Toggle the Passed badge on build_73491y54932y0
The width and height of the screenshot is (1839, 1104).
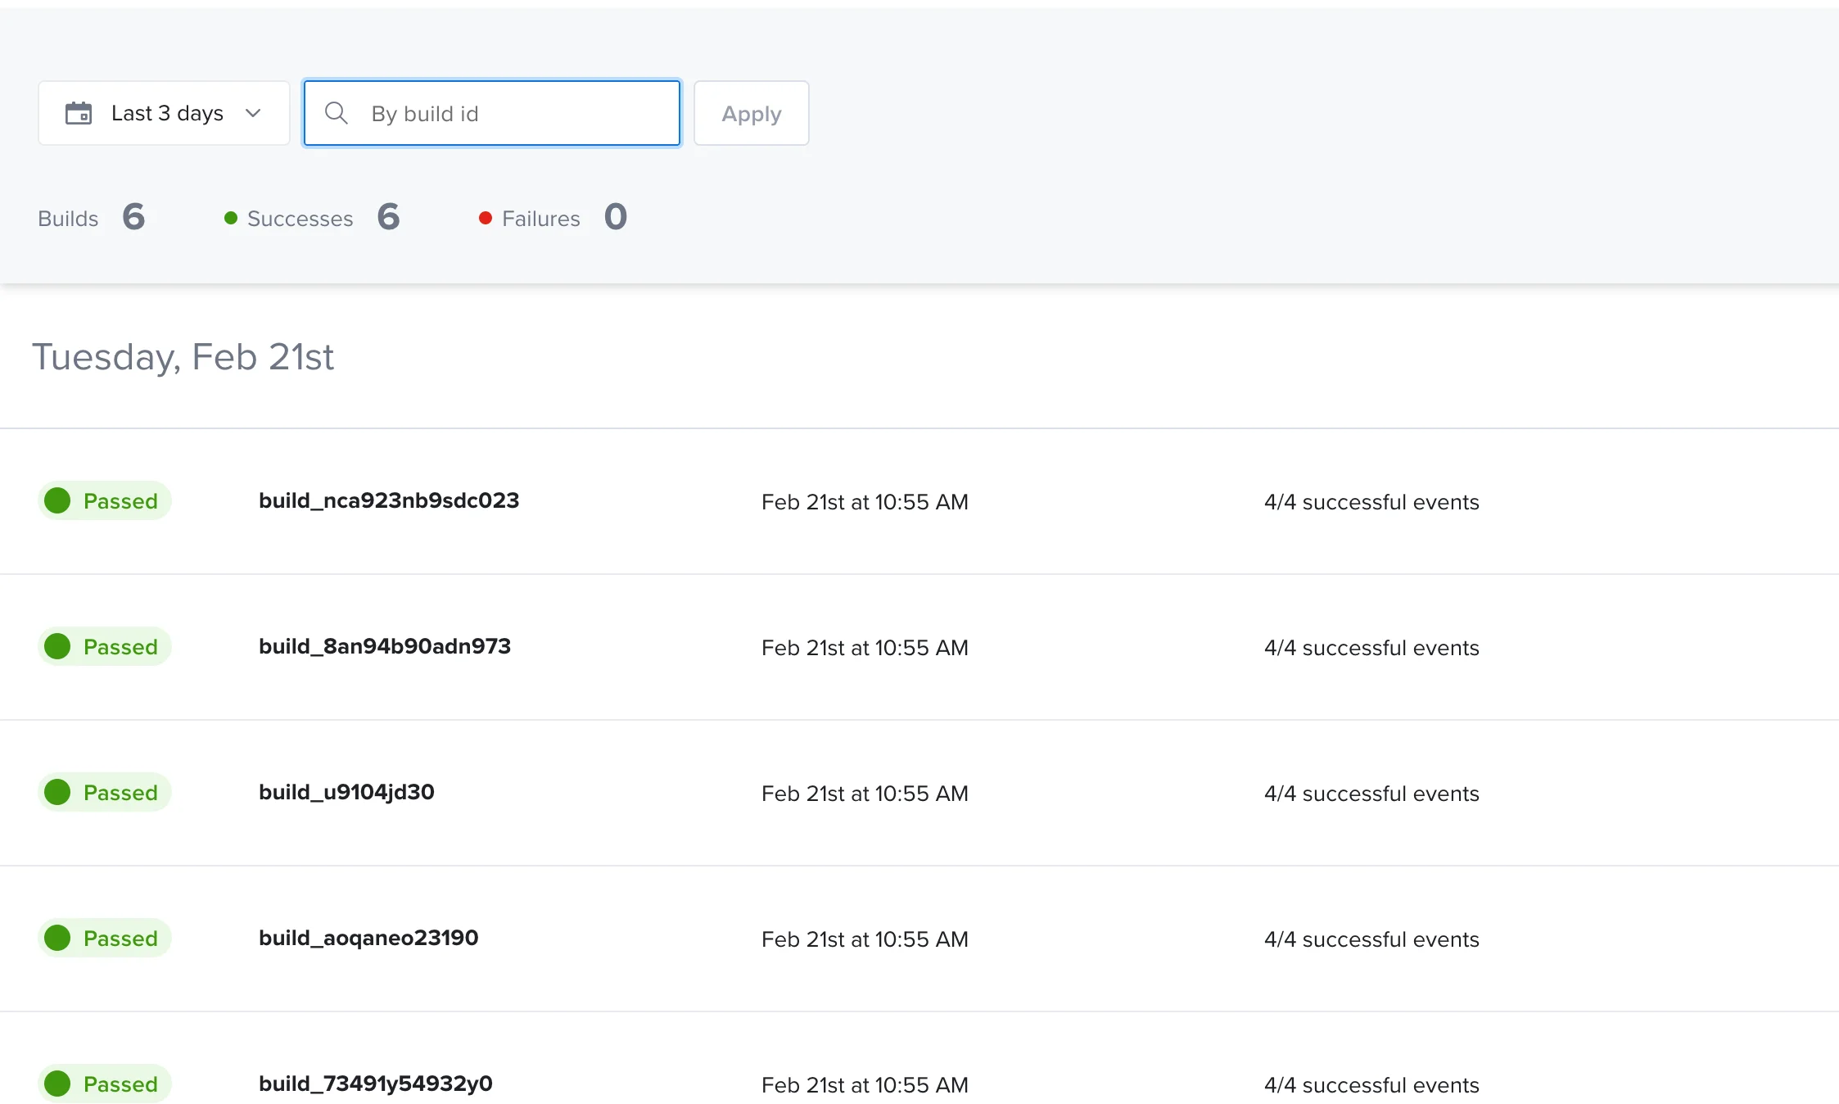[105, 1083]
